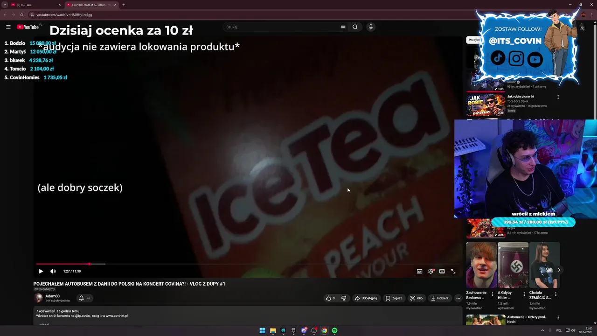Open a new browser tab

pos(124,5)
